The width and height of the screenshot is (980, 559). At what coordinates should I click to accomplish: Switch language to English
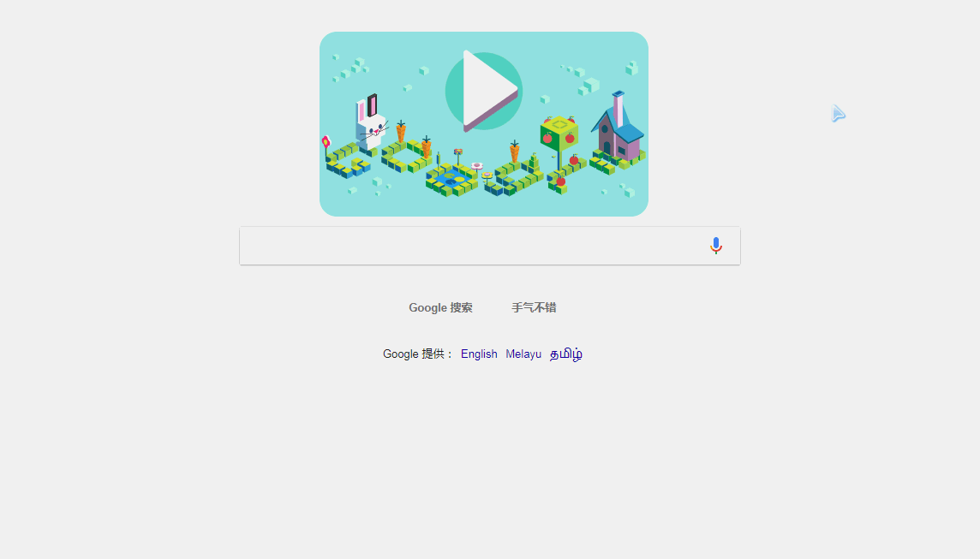click(479, 354)
